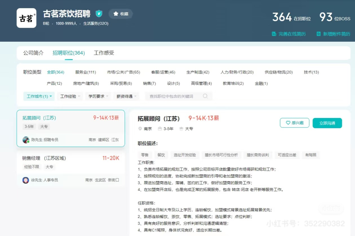Click the 完善在线简历 resume icon
The height and width of the screenshot is (236, 355).
click(x=274, y=34)
